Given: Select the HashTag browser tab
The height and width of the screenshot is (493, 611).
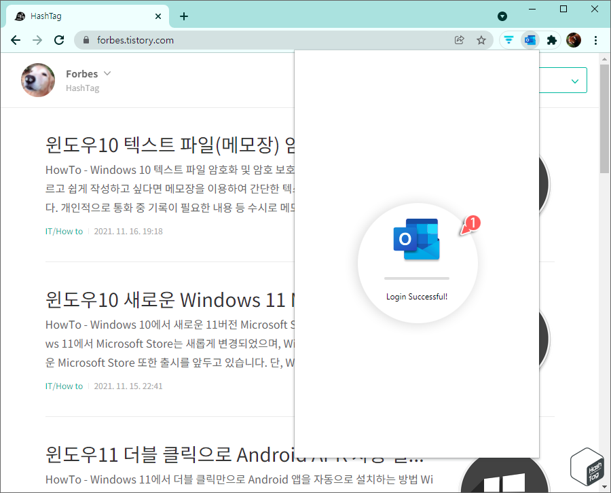Looking at the screenshot, I should (88, 16).
